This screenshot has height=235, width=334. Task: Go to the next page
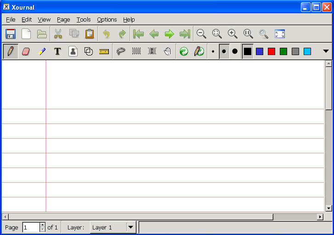pyautogui.click(x=170, y=34)
